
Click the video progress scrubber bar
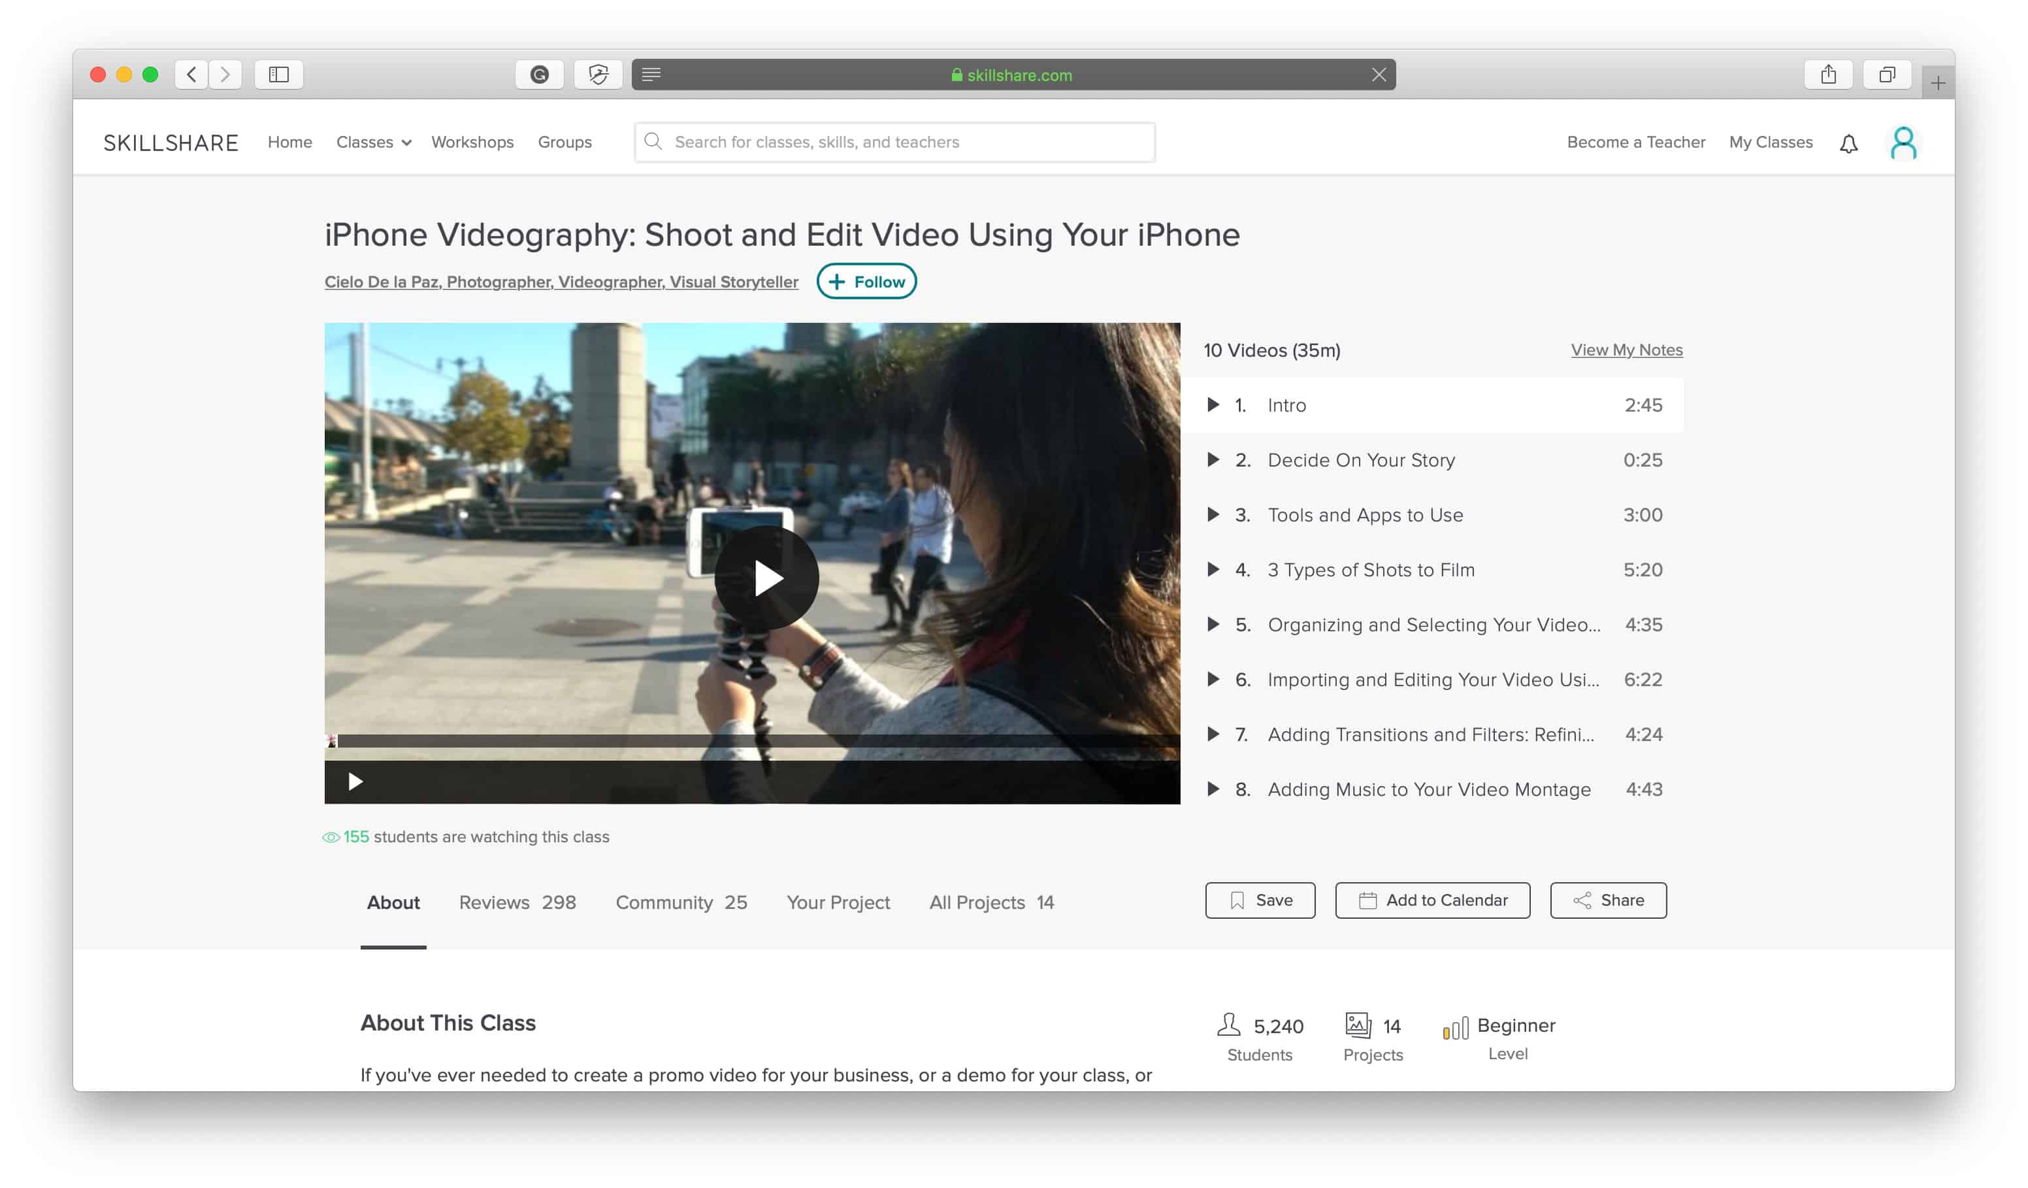coord(753,740)
